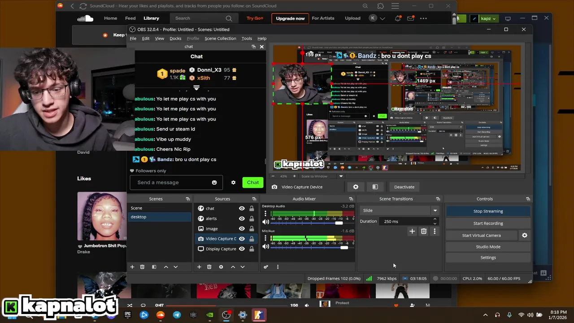Viewport: 574px width, 323px height.
Task: Hide the Display Capture source
Action: tap(242, 249)
